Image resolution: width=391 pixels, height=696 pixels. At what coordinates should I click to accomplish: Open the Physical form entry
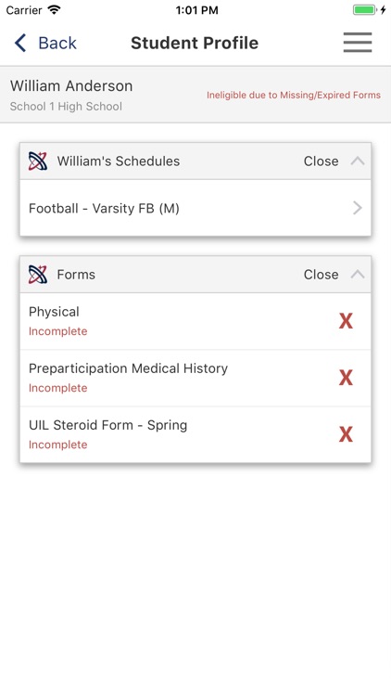pos(195,321)
